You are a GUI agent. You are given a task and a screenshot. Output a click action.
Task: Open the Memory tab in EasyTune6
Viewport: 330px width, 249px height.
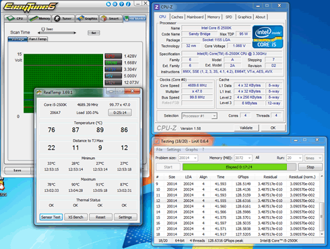[40, 18]
